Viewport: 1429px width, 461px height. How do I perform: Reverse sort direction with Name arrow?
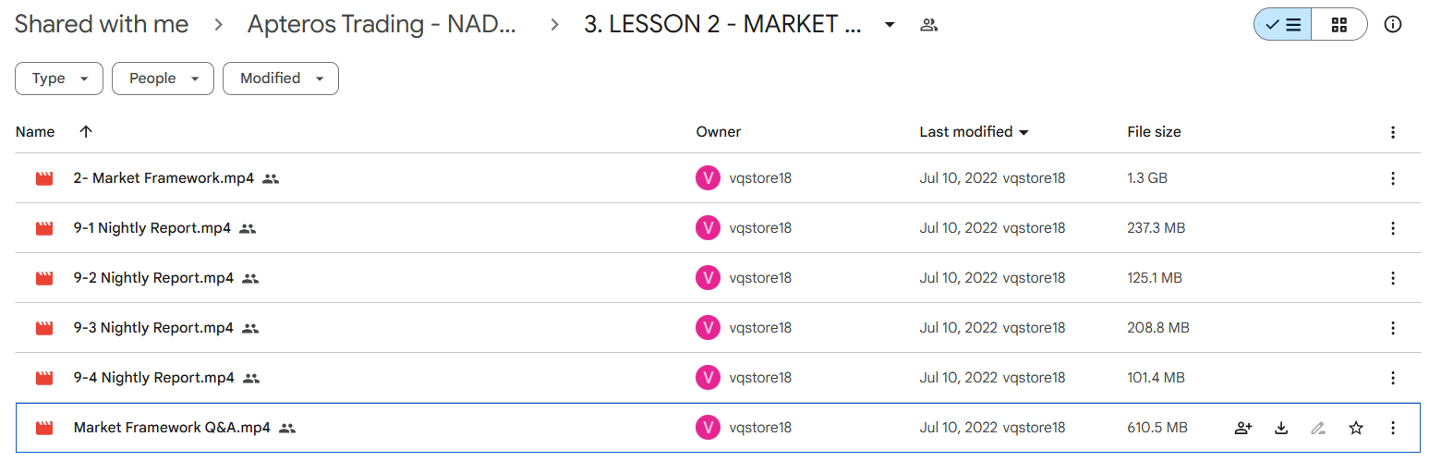pyautogui.click(x=86, y=132)
